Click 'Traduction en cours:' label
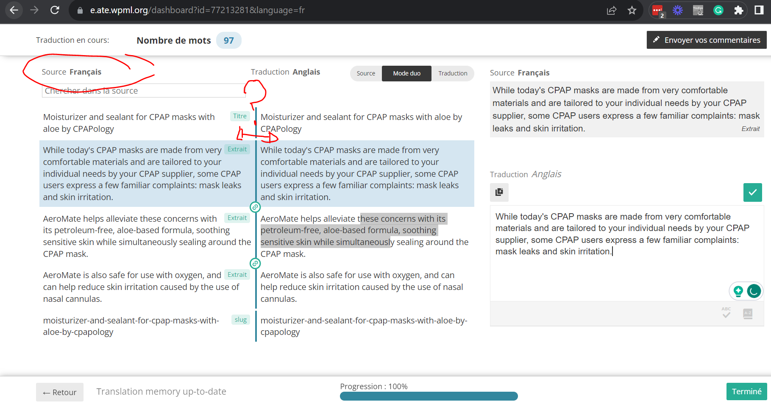Screen dimensions: 771x404 (72, 40)
